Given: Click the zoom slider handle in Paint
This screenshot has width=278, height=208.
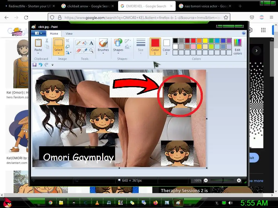Looking at the screenshot, I should tap(222, 180).
